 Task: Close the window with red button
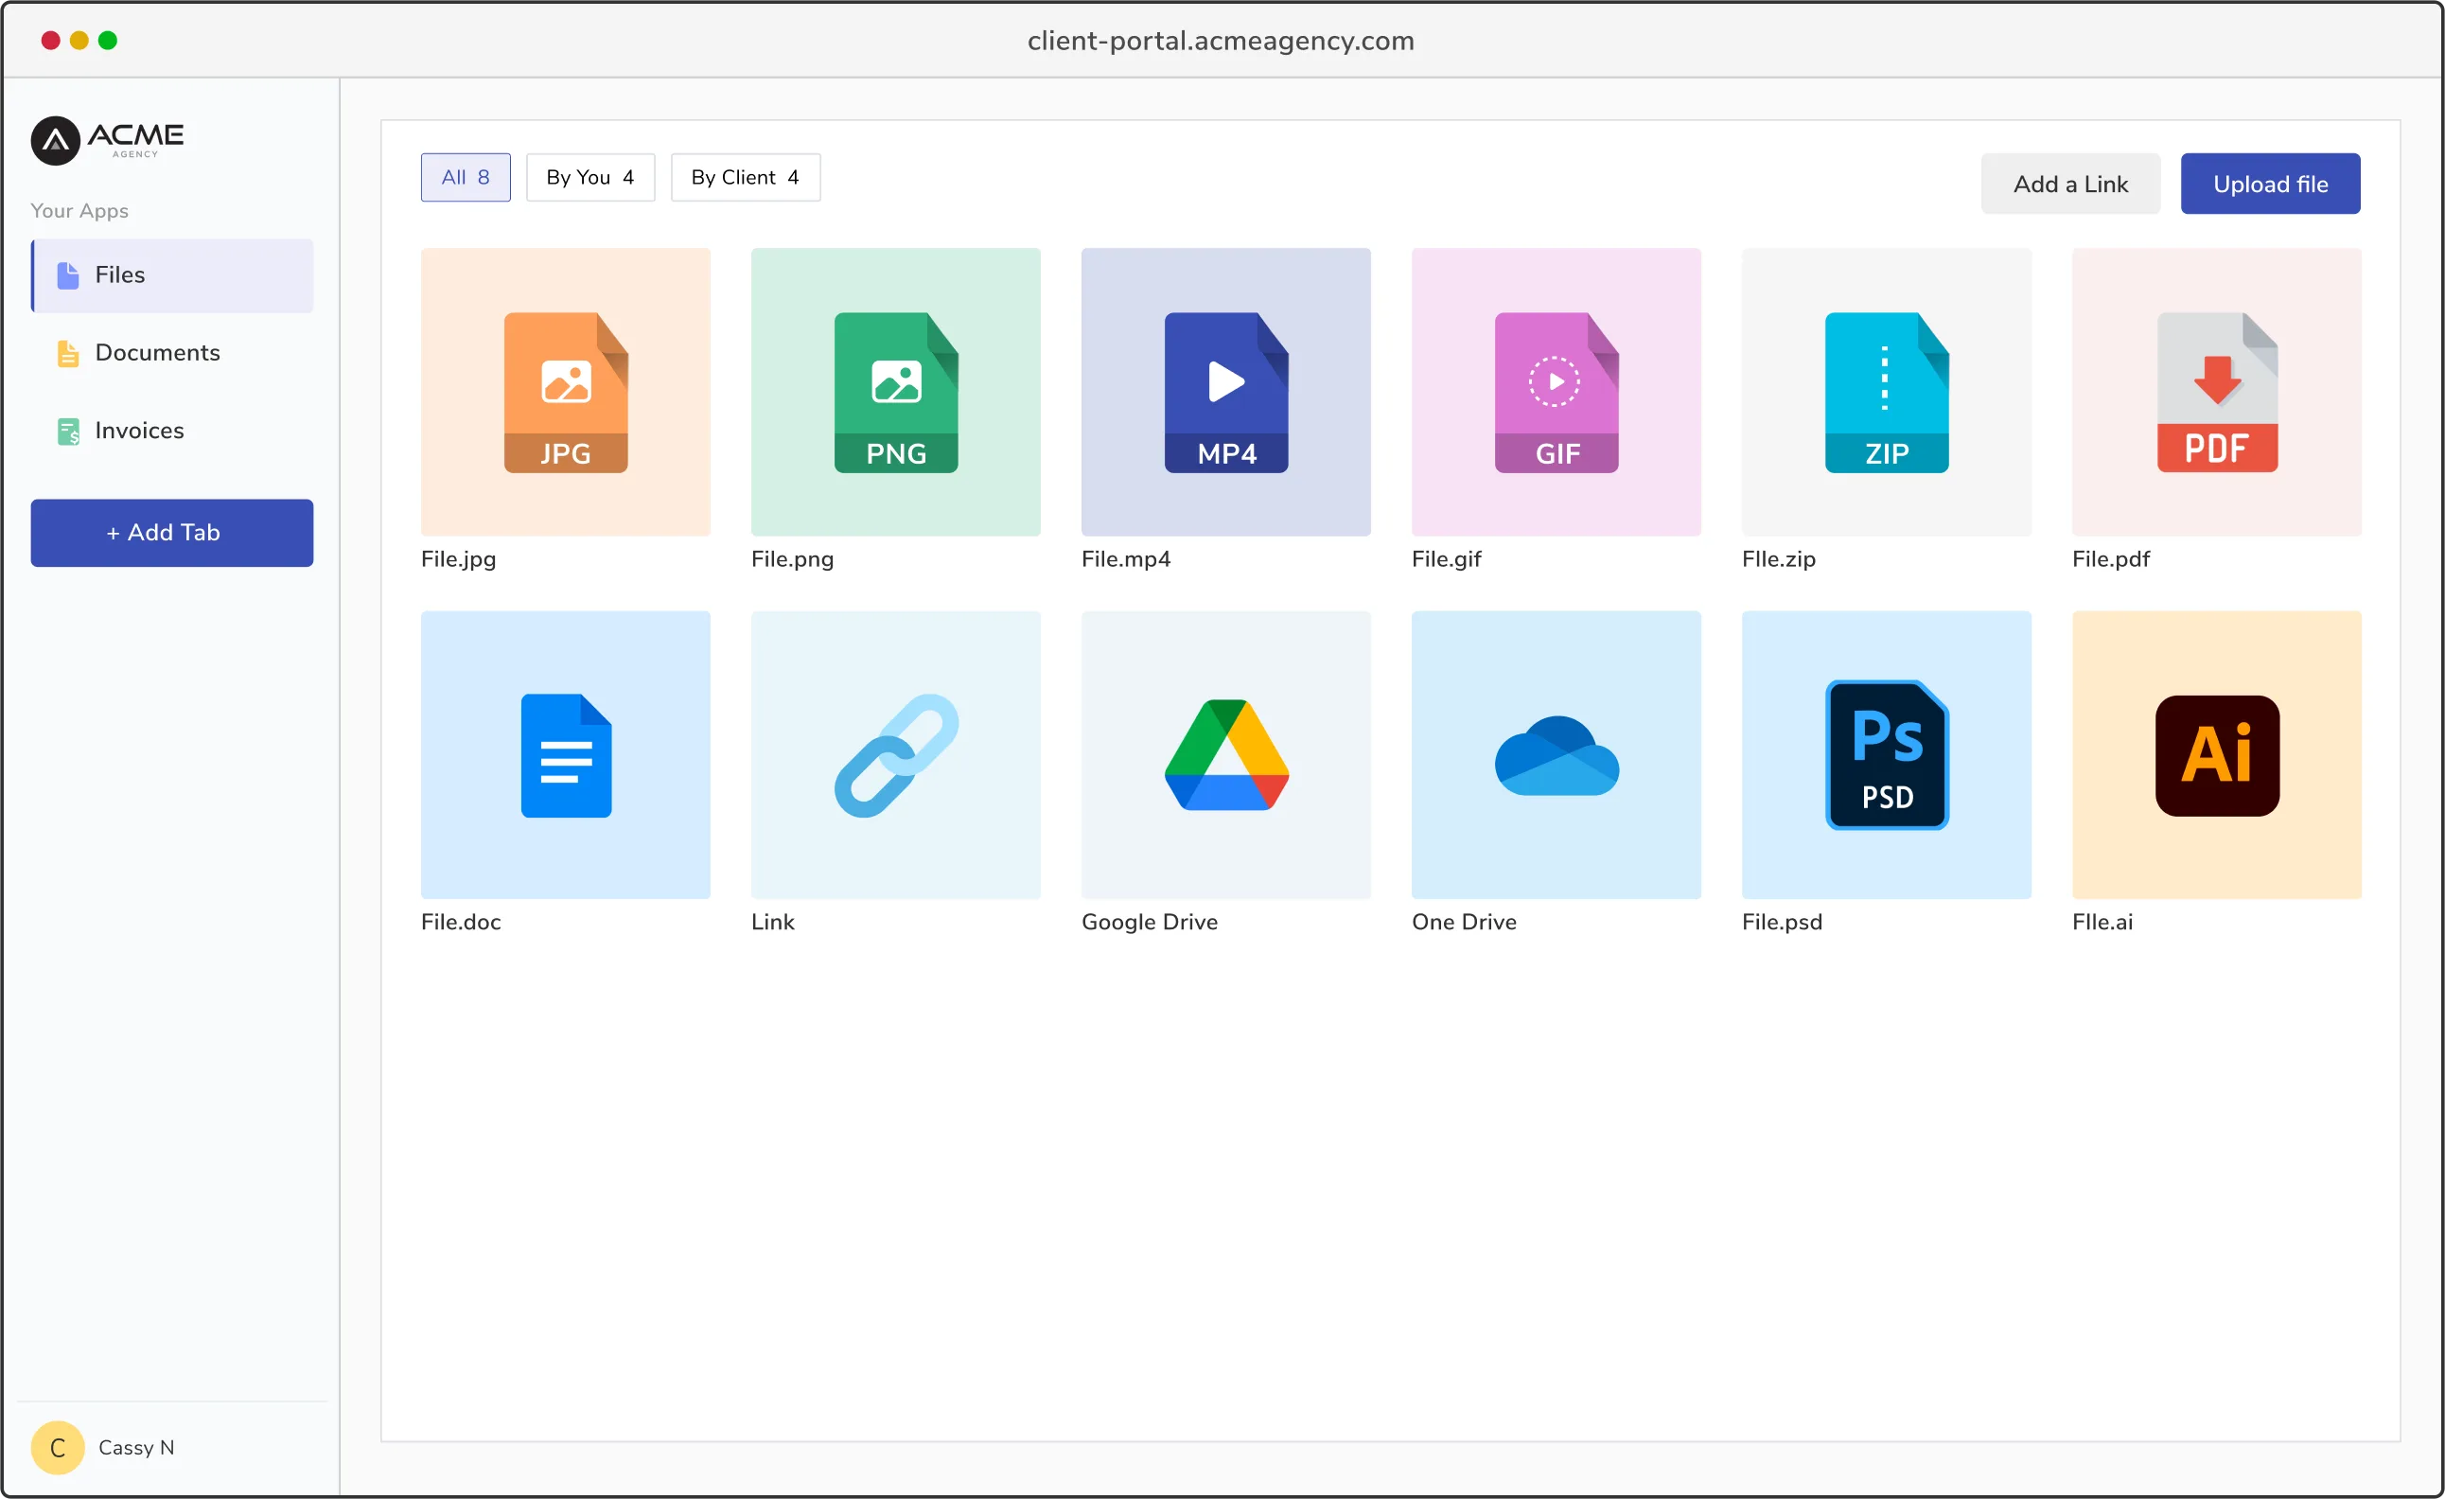point(50,40)
